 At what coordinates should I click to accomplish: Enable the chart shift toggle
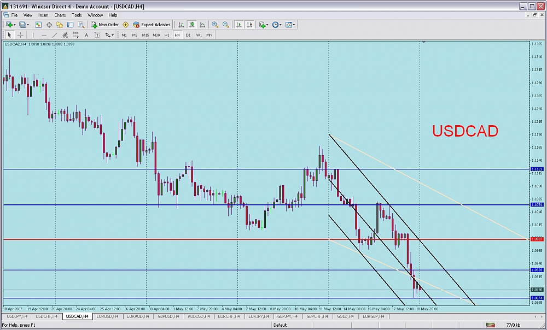tap(249, 25)
